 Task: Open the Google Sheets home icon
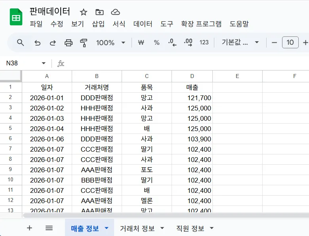click(16, 17)
